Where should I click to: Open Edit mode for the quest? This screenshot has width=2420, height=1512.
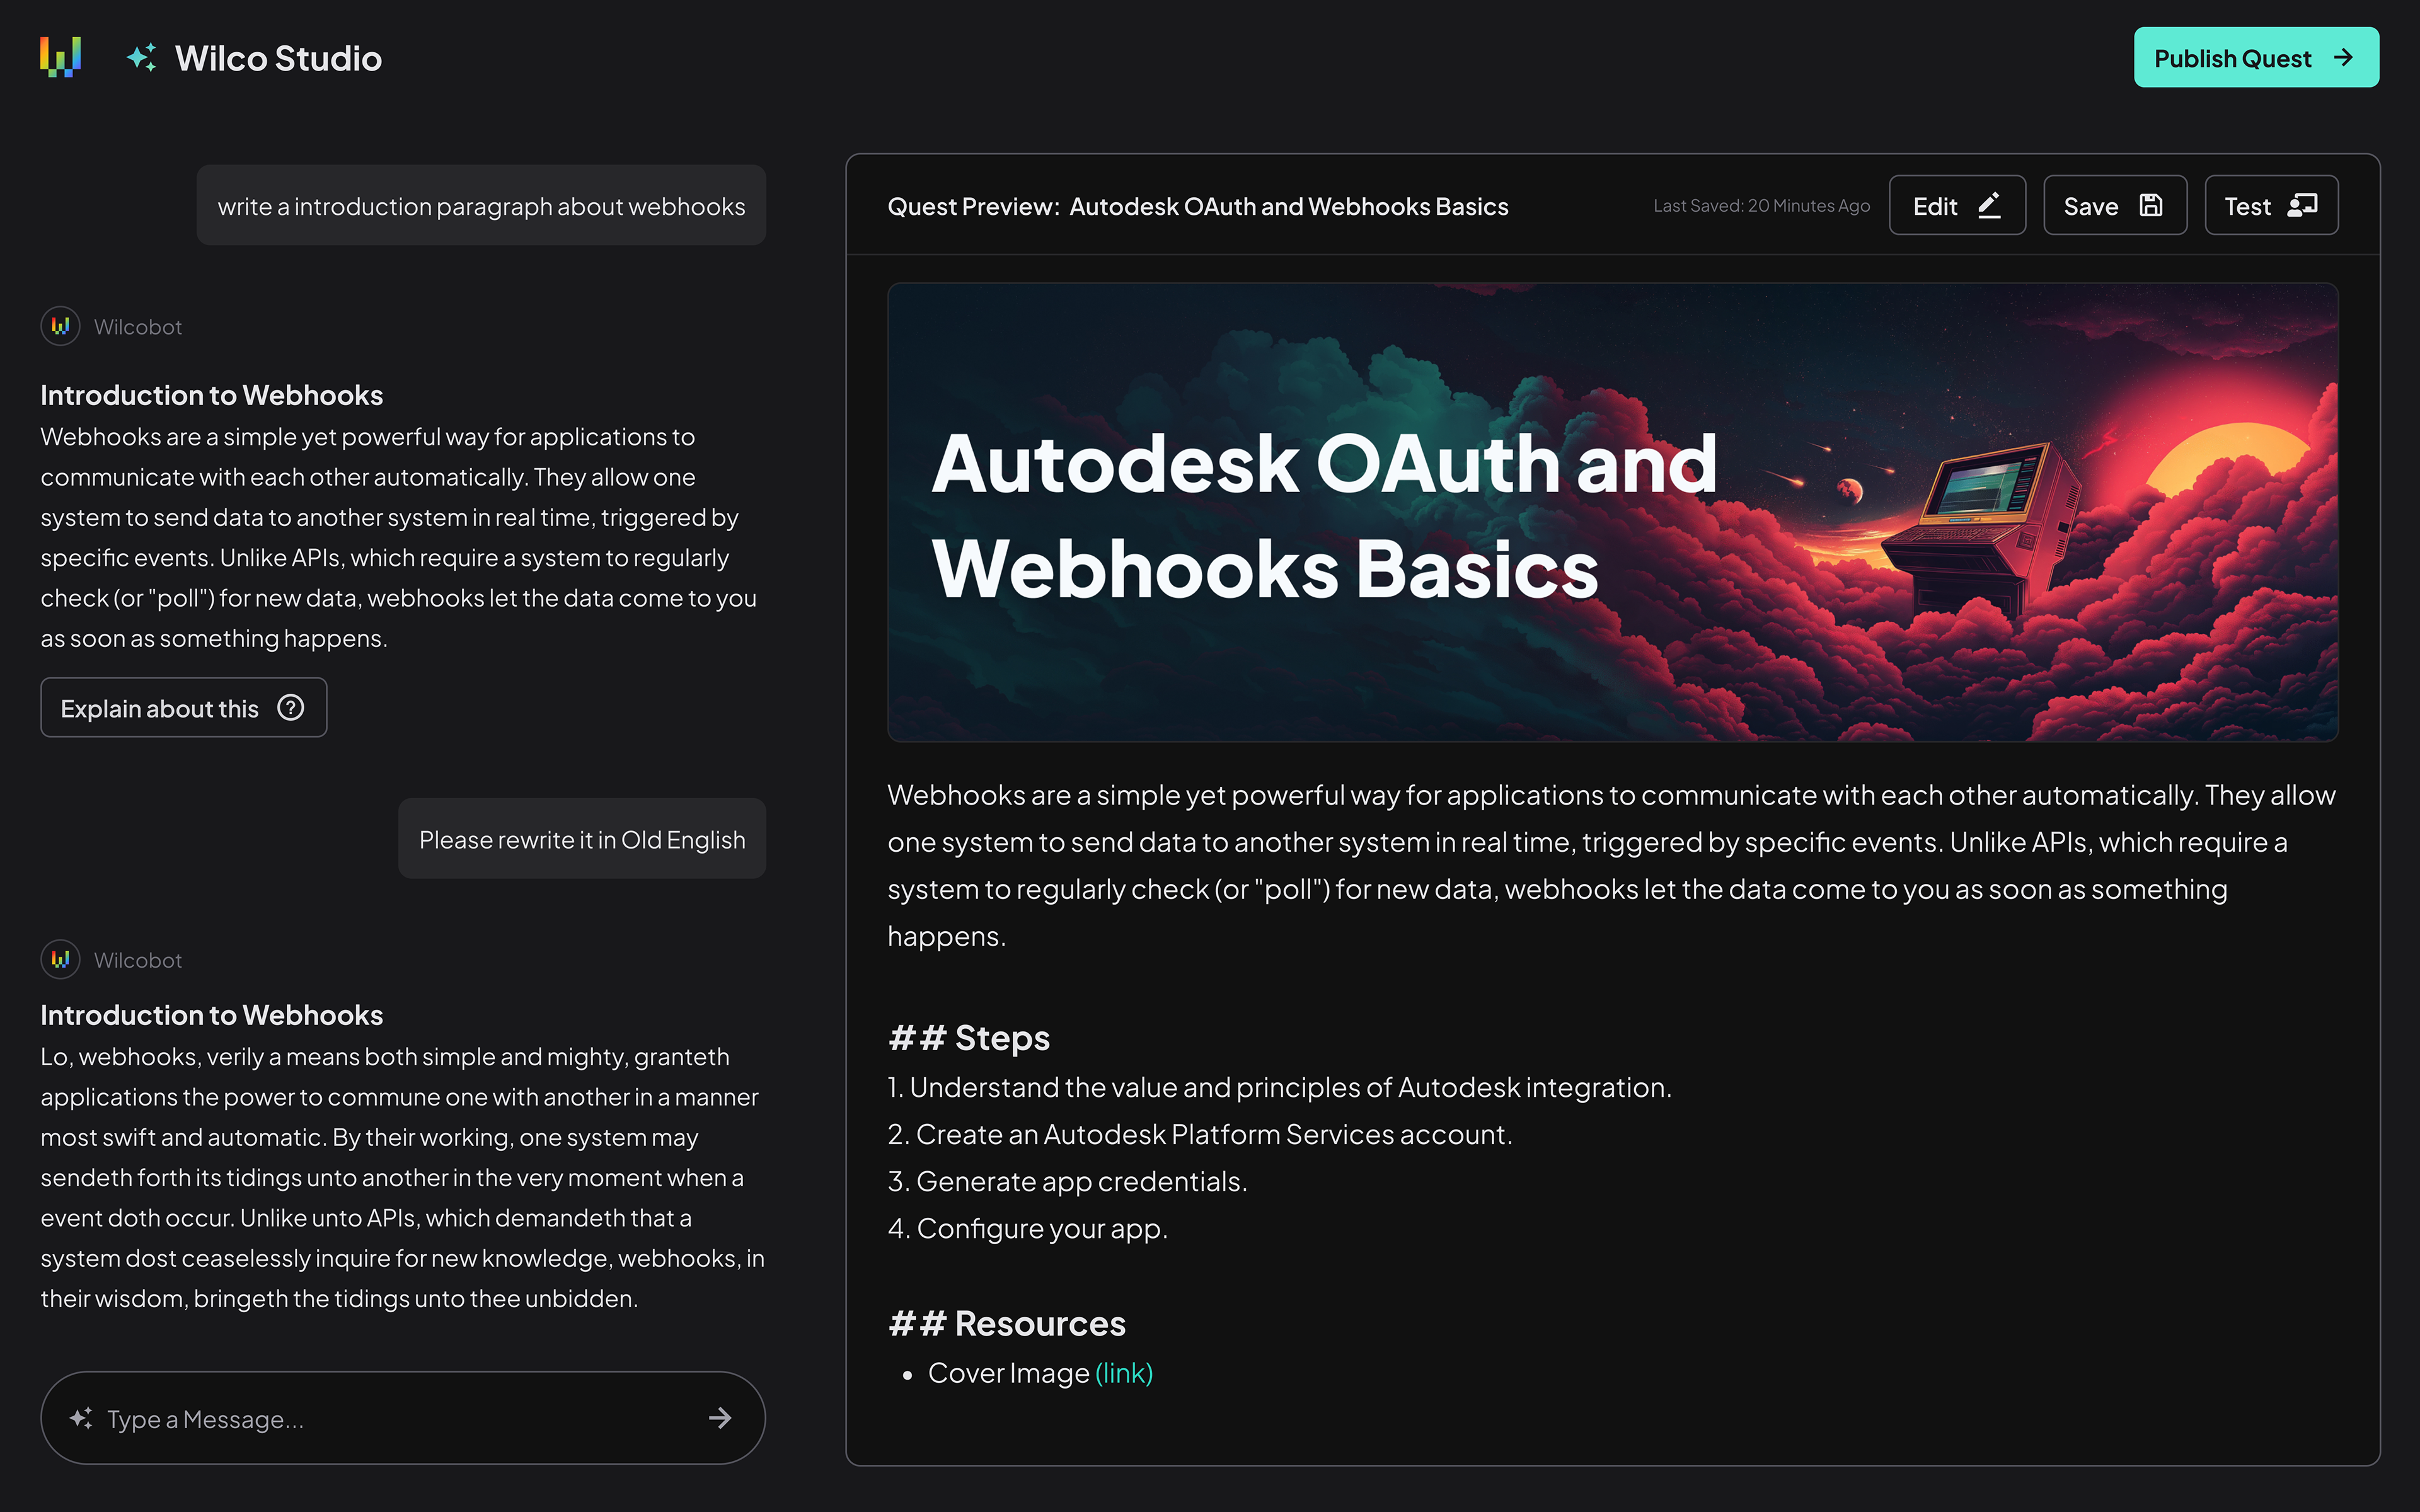[x=1957, y=206]
